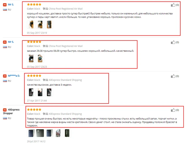The image size is (185, 144).
Task: Click thumbs-up on M****a D. review
Action: point(173,76)
